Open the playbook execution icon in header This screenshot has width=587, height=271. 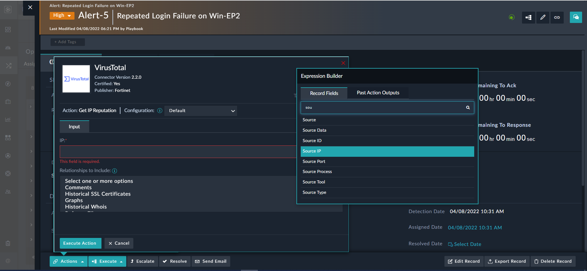pos(528,17)
